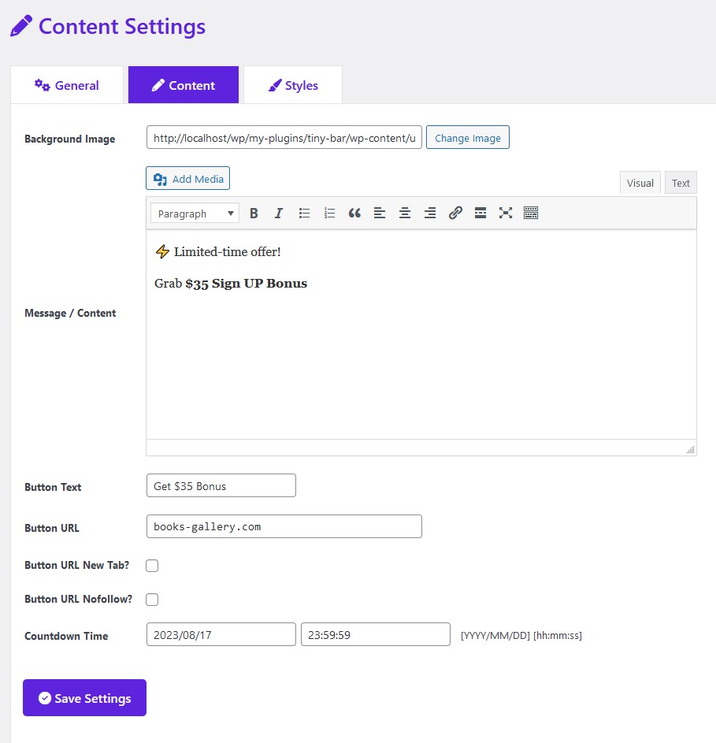Click the Button Text input field

[221, 486]
